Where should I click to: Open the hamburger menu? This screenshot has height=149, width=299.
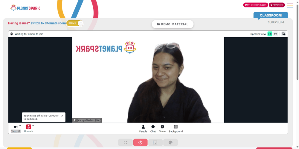290,5
